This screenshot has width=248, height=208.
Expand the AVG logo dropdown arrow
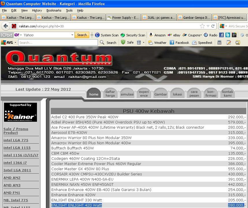[15, 42]
